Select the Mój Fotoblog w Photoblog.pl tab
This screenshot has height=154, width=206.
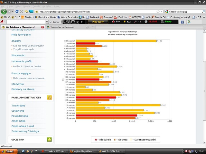pos(22,27)
